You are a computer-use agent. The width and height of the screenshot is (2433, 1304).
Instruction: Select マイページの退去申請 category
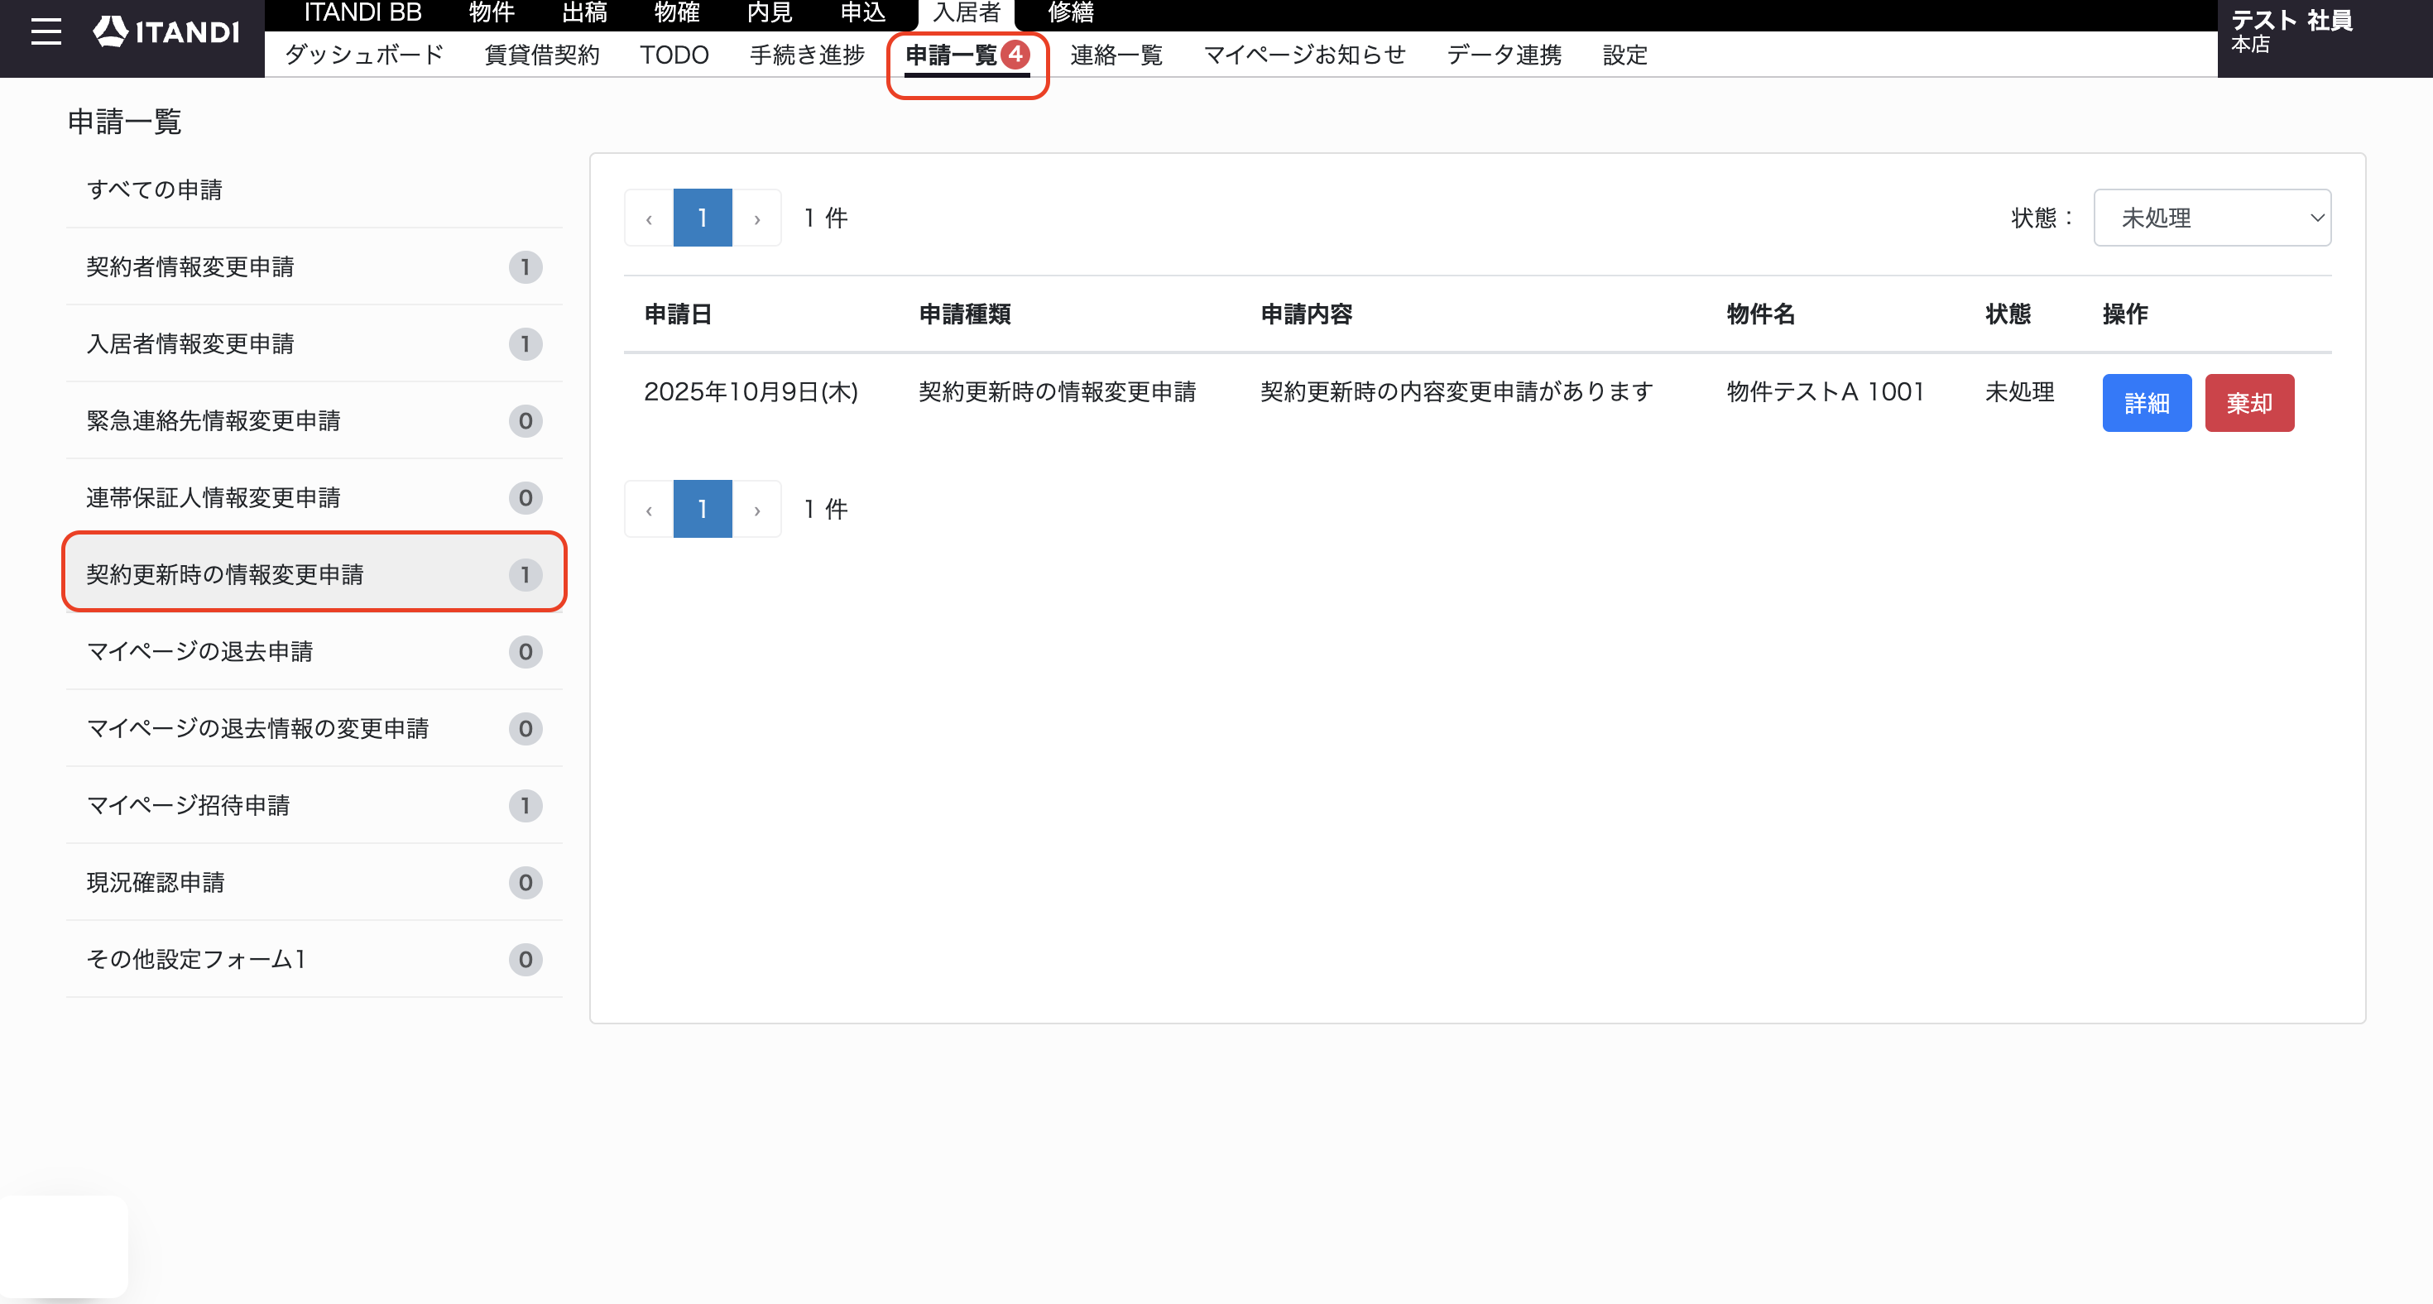(x=314, y=651)
